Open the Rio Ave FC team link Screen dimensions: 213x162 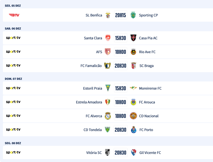point(147,52)
